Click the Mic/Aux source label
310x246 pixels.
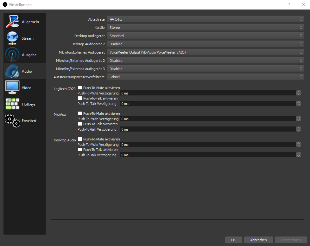(60, 114)
